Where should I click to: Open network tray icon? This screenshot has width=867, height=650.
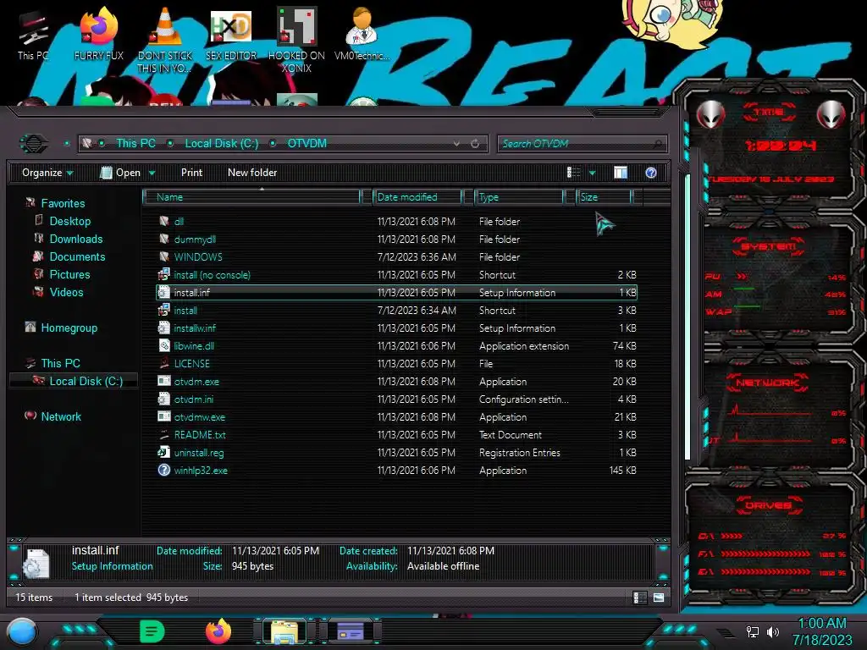(752, 631)
